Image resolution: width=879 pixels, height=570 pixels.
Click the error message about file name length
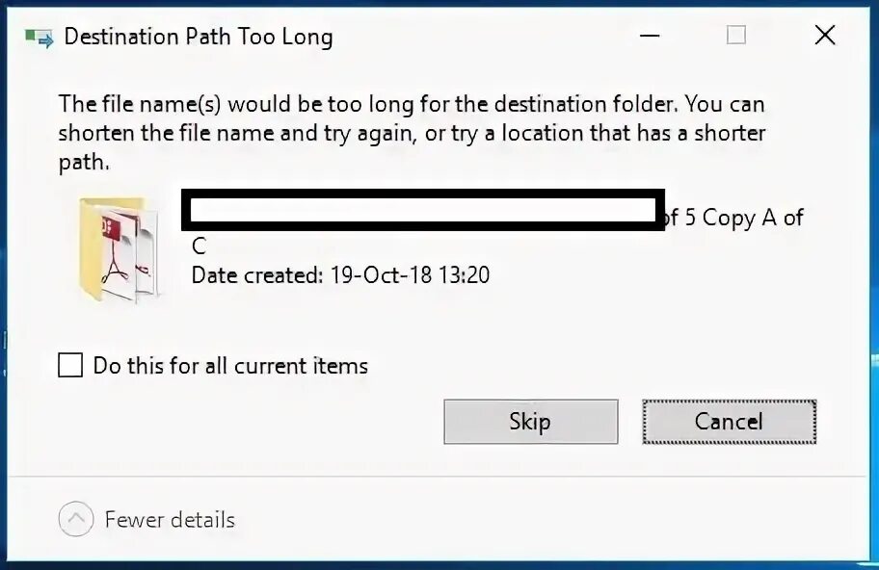[x=413, y=133]
